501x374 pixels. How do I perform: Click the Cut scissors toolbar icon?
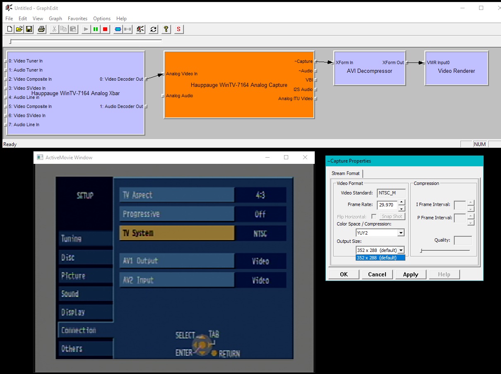coord(54,29)
